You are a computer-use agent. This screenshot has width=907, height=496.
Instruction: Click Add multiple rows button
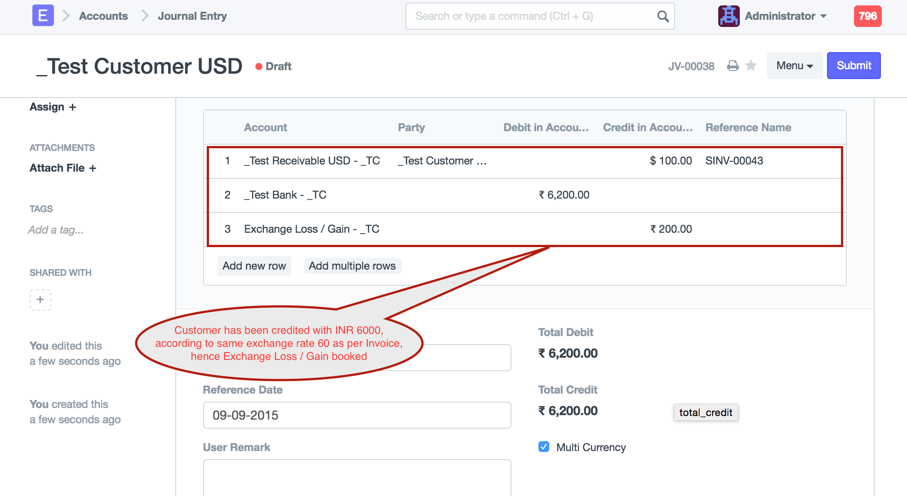click(x=352, y=266)
